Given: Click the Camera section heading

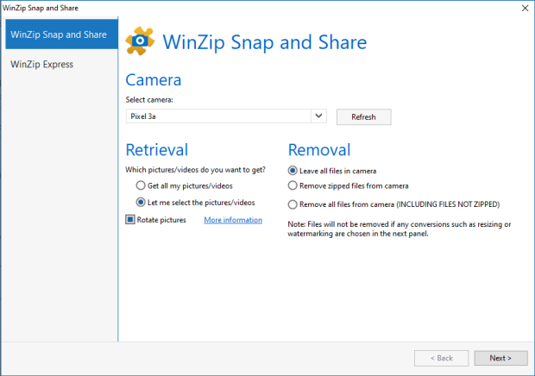Looking at the screenshot, I should coord(154,80).
